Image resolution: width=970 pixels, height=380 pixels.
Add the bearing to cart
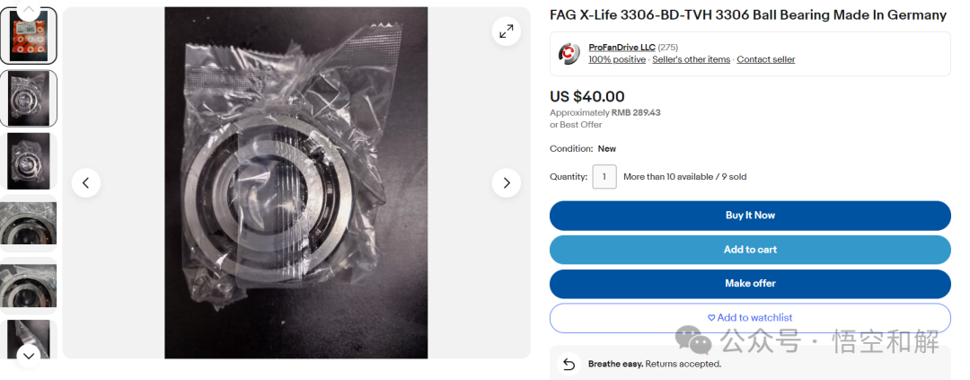pyautogui.click(x=750, y=250)
